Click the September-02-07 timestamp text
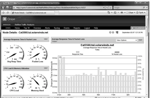The height and width of the screenshot is (98, 150). pos(132,32)
